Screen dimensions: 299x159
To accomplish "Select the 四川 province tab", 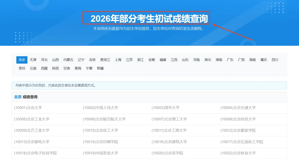I will coord(275,60).
